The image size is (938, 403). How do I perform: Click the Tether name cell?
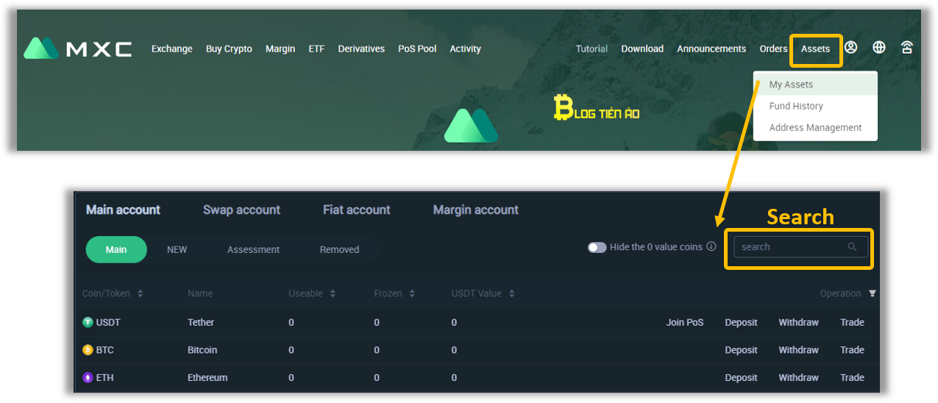coord(201,322)
